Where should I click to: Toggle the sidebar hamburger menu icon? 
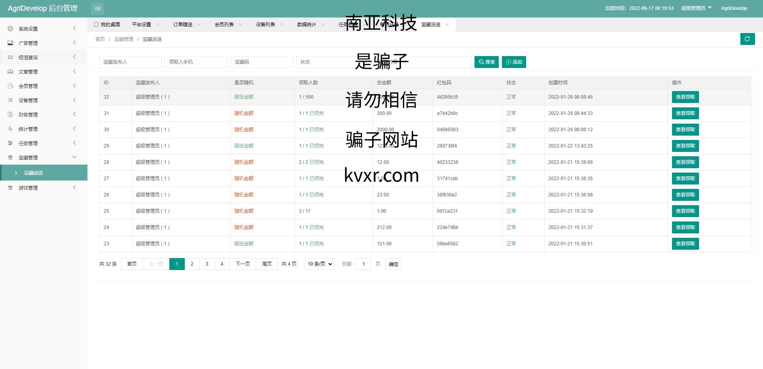coord(98,8)
